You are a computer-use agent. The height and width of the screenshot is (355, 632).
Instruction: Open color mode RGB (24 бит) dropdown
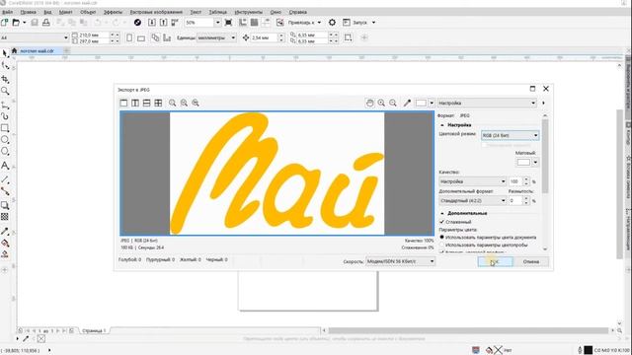(x=510, y=136)
